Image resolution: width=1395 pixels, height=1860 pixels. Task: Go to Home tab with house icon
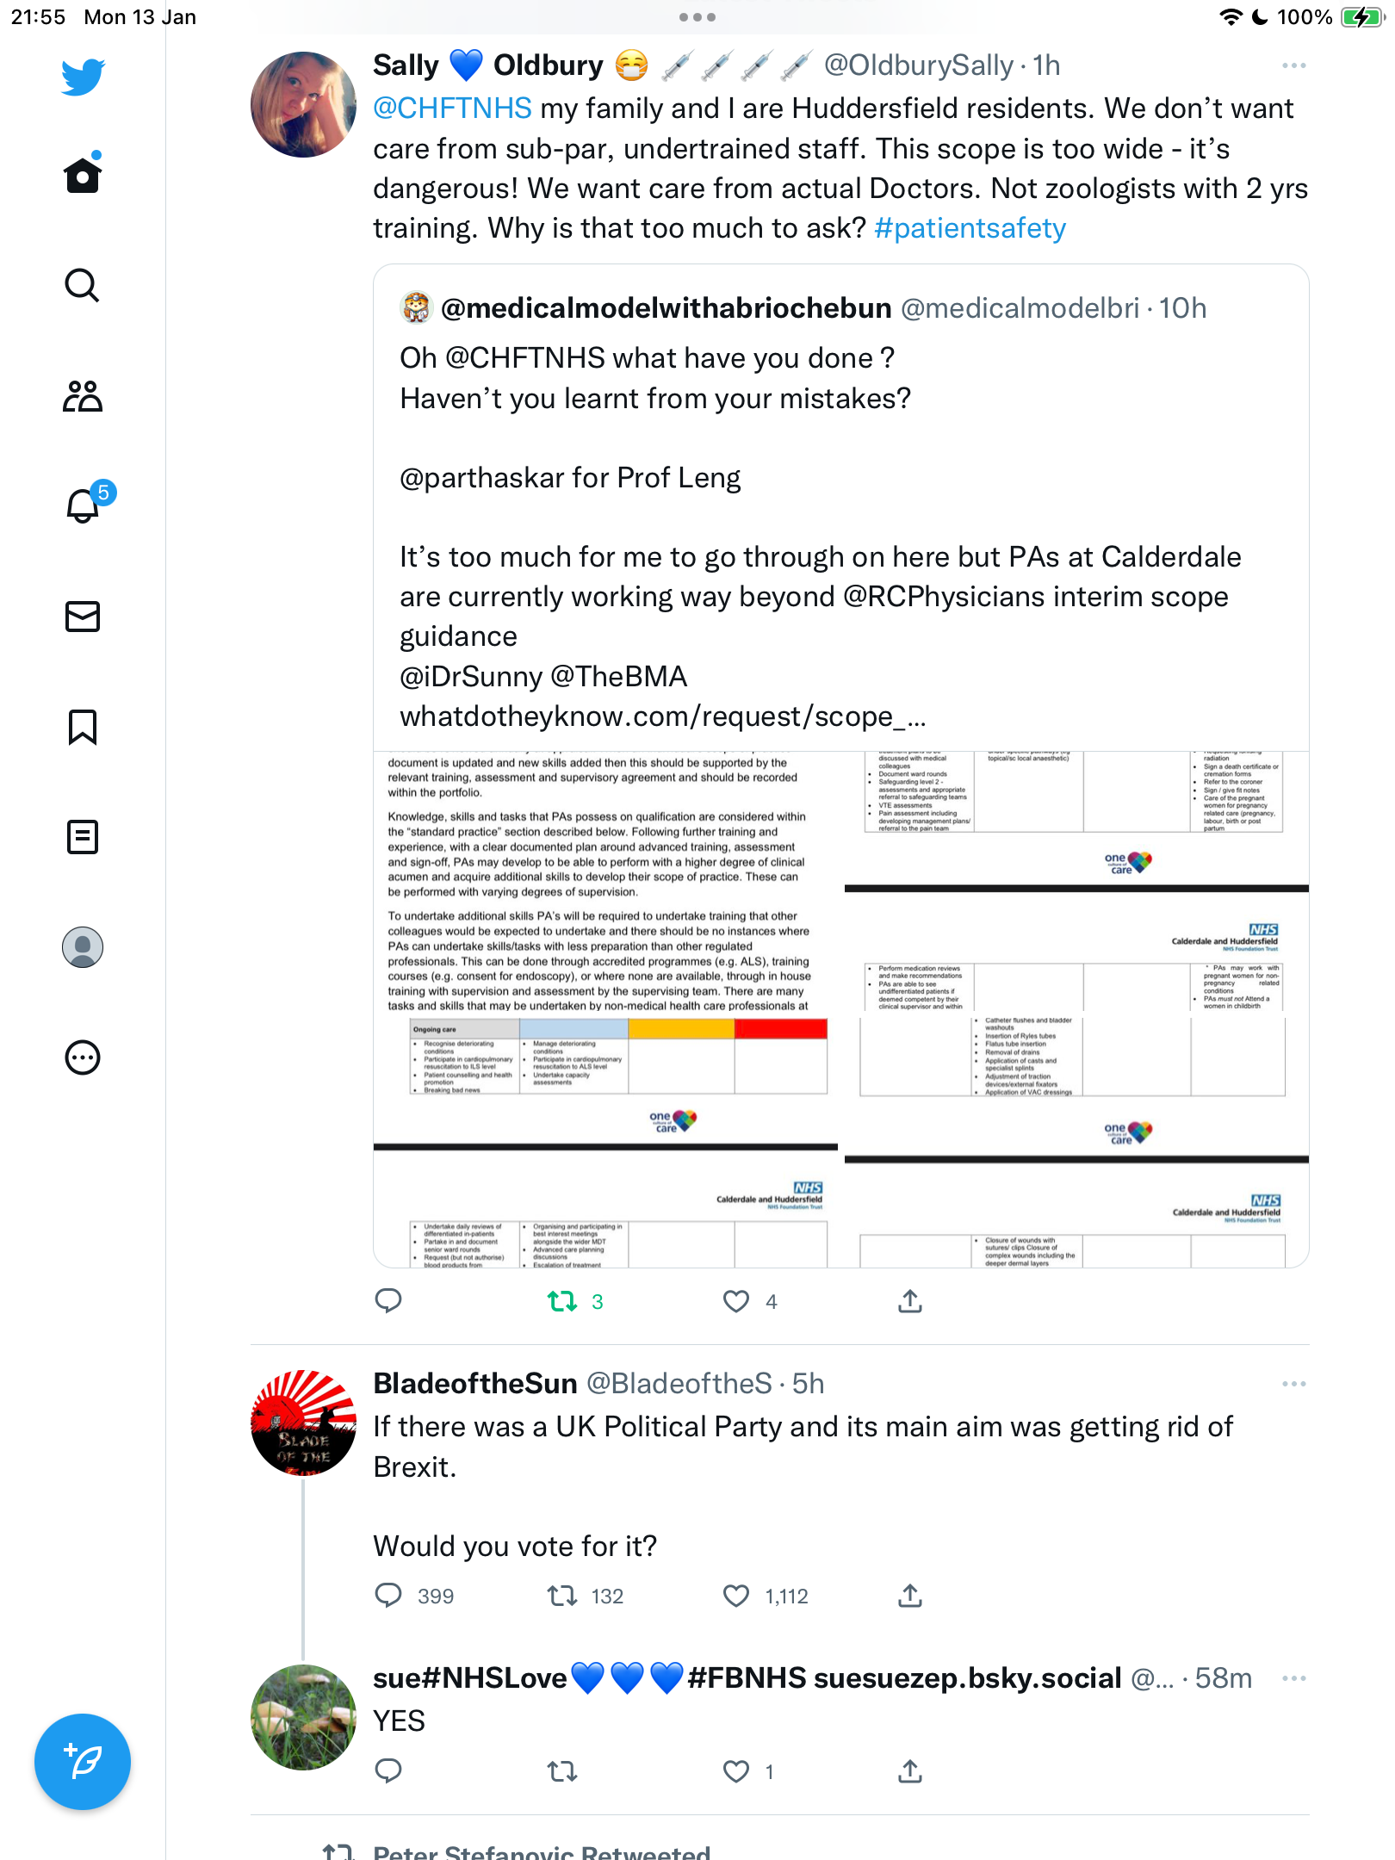(83, 173)
